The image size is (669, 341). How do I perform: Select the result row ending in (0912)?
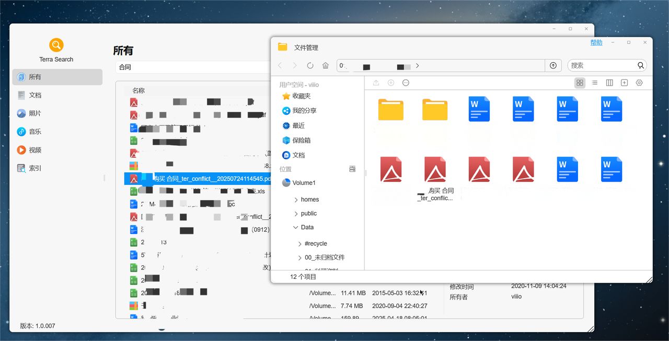point(198,230)
